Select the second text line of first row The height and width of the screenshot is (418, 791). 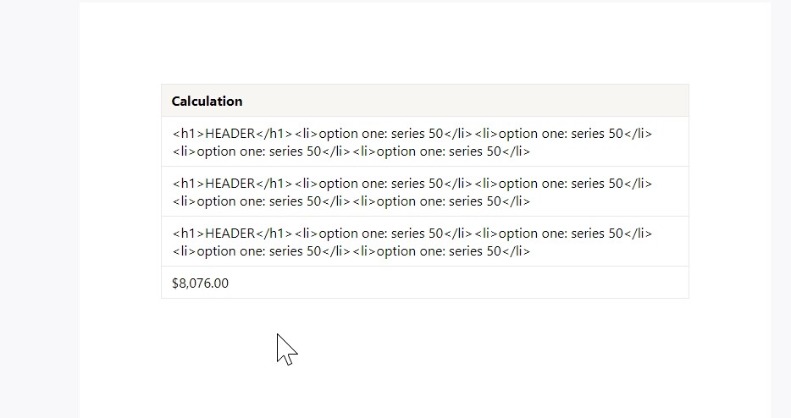pos(351,151)
